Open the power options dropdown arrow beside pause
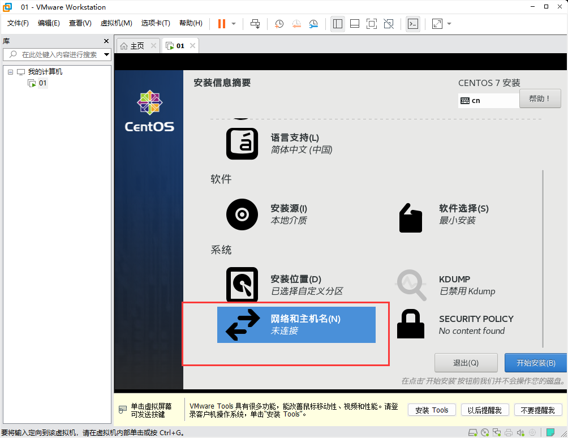 [x=234, y=24]
